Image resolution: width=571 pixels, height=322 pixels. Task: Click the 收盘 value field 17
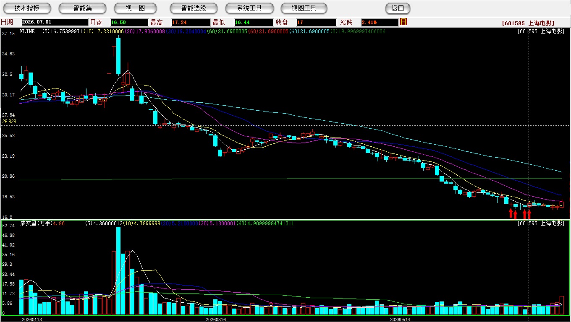point(316,22)
